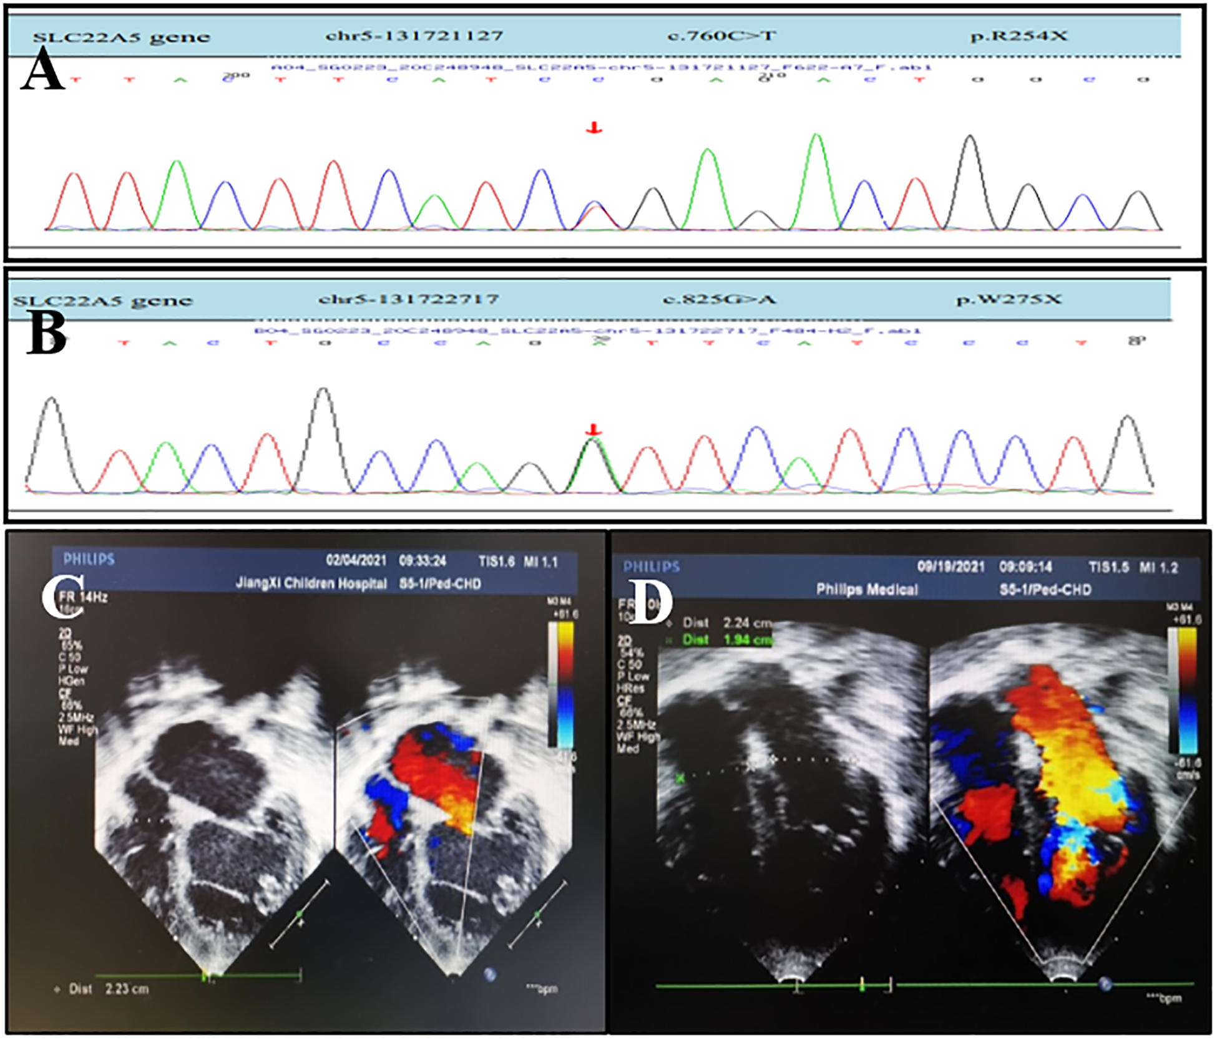This screenshot has height=1040, width=1217.
Task: Click the PHILIPS logo in panel D
Action: coord(651,566)
